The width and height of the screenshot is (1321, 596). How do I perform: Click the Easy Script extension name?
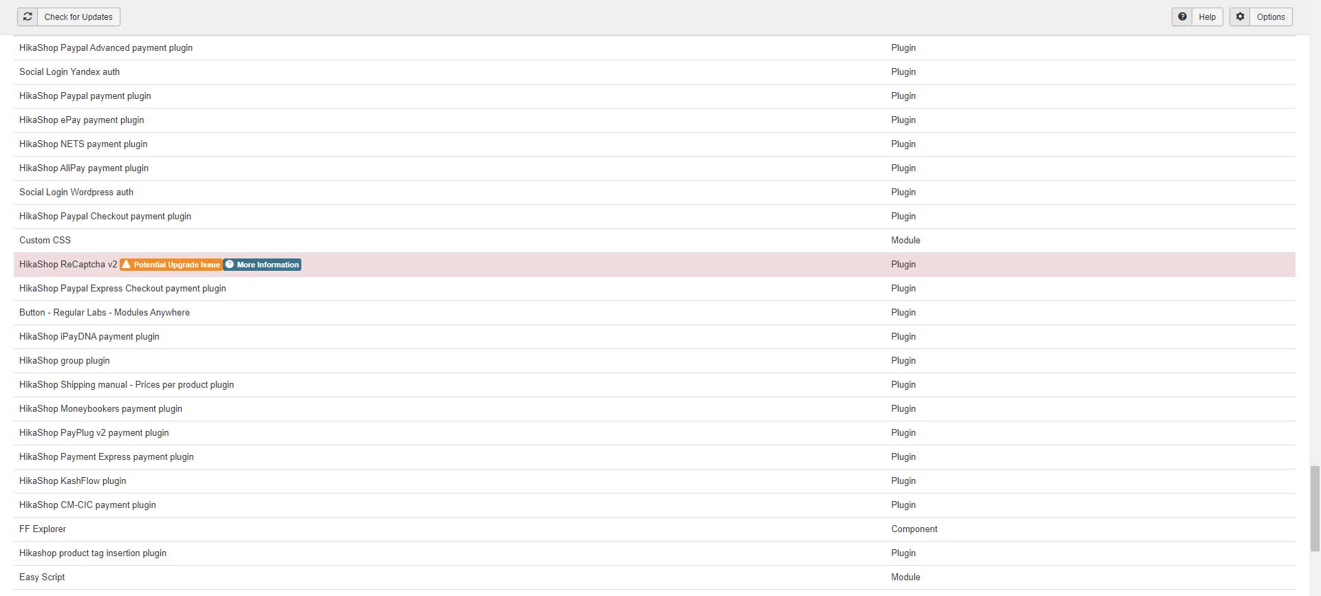coord(42,577)
